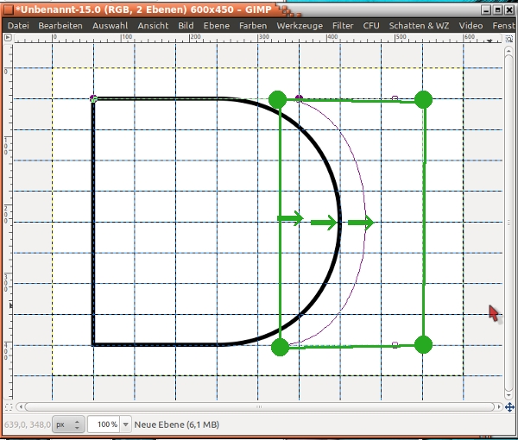Click the image menu arrow at ruler corner
The height and width of the screenshot is (440, 518).
pyautogui.click(x=8, y=38)
